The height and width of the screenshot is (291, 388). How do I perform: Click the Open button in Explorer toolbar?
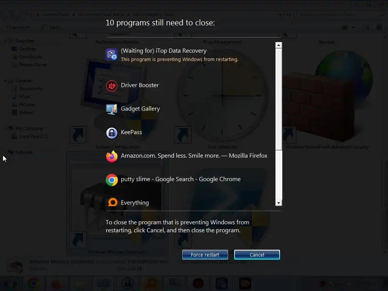click(50, 27)
